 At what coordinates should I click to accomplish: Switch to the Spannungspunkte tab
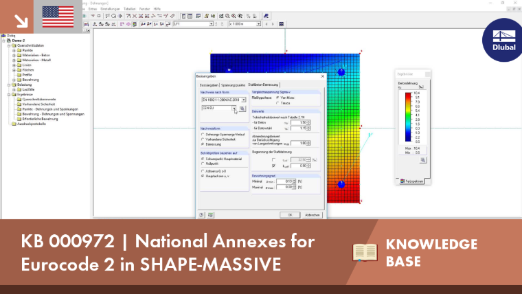pyautogui.click(x=233, y=85)
